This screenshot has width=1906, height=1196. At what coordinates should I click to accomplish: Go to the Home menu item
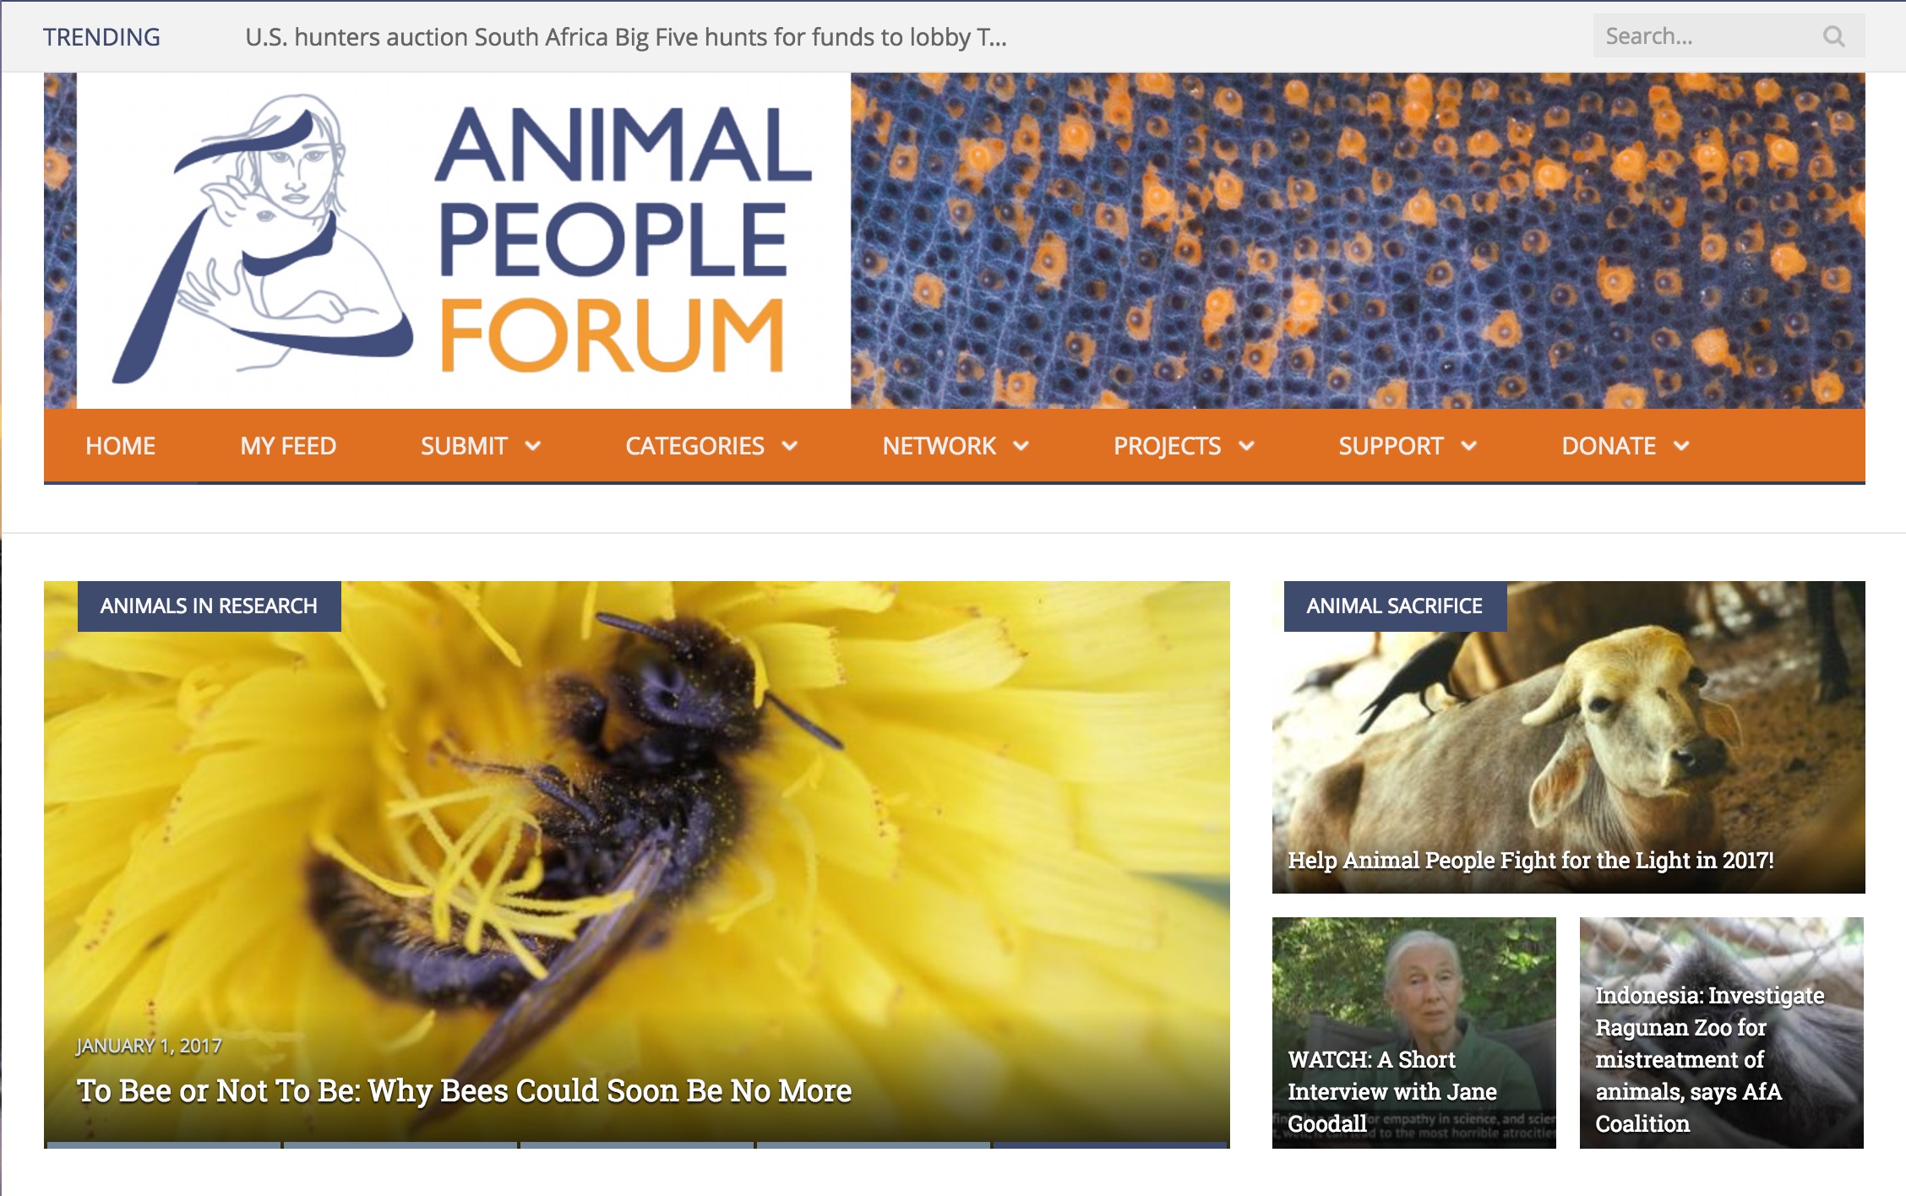(120, 446)
